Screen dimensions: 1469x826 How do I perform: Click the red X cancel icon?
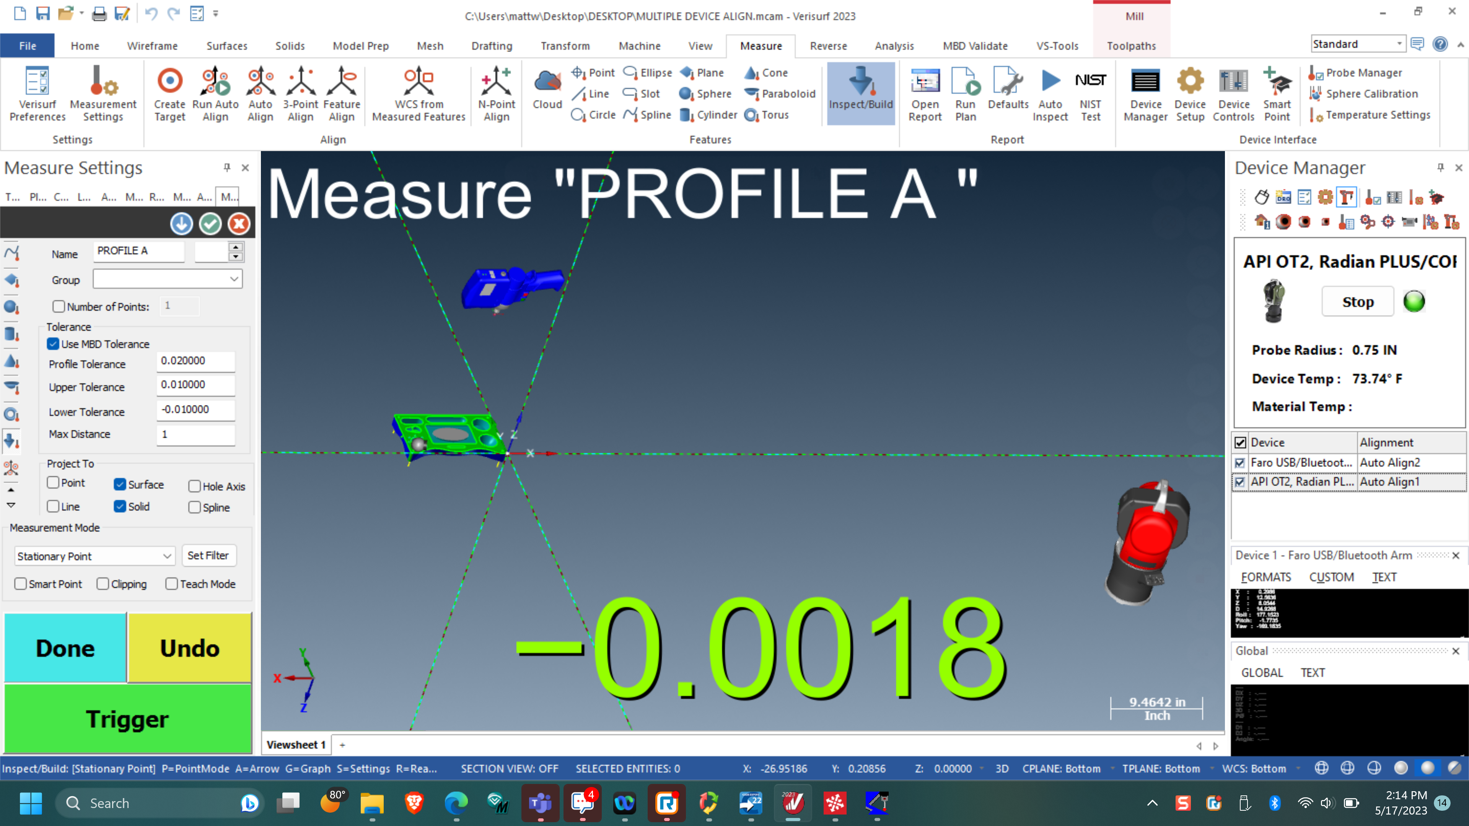[x=239, y=224]
